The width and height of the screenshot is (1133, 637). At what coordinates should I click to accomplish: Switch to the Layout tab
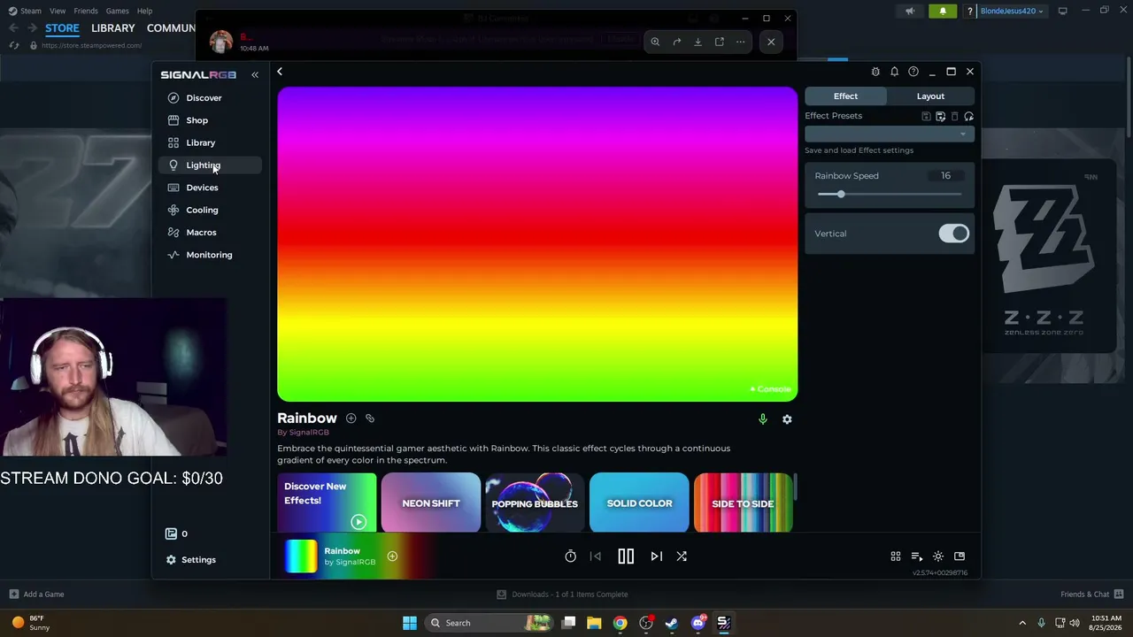[930, 96]
